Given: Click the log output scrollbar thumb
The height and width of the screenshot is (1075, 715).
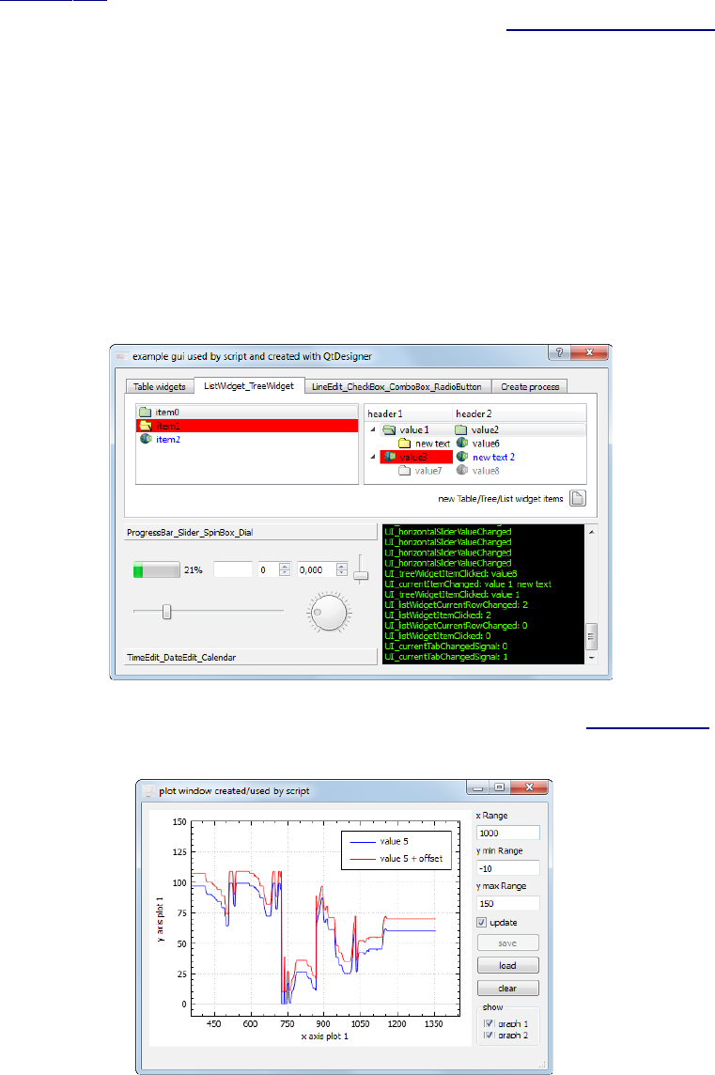Looking at the screenshot, I should pyautogui.click(x=592, y=637).
